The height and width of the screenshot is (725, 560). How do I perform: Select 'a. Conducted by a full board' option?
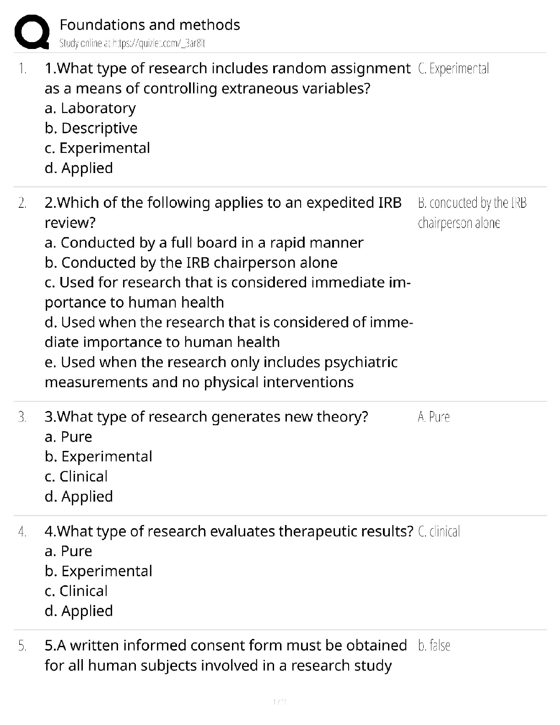204,243
